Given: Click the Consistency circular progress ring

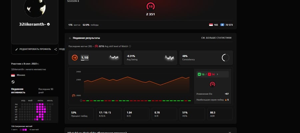Looking at the screenshot, I should pyautogui.click(x=225, y=58).
